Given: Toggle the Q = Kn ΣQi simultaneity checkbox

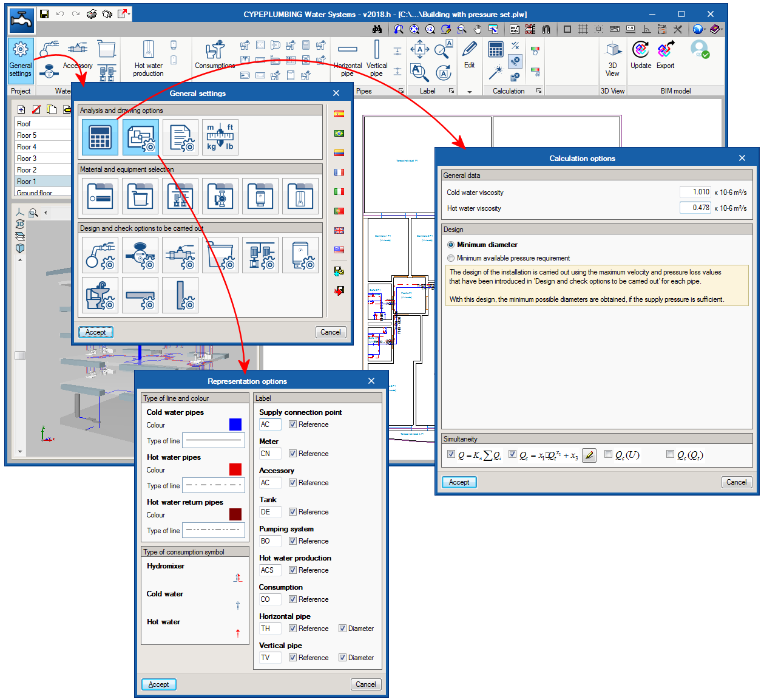Looking at the screenshot, I should (451, 454).
